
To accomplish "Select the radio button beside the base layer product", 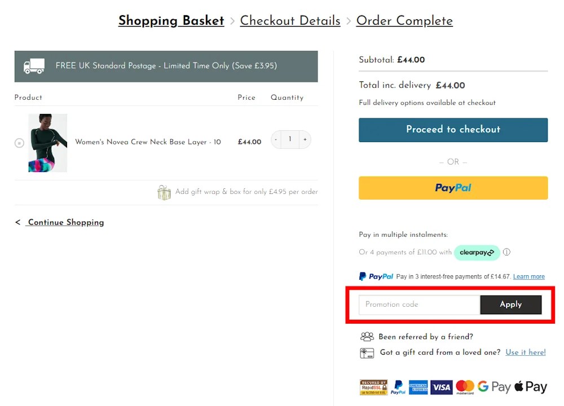I will pyautogui.click(x=19, y=143).
